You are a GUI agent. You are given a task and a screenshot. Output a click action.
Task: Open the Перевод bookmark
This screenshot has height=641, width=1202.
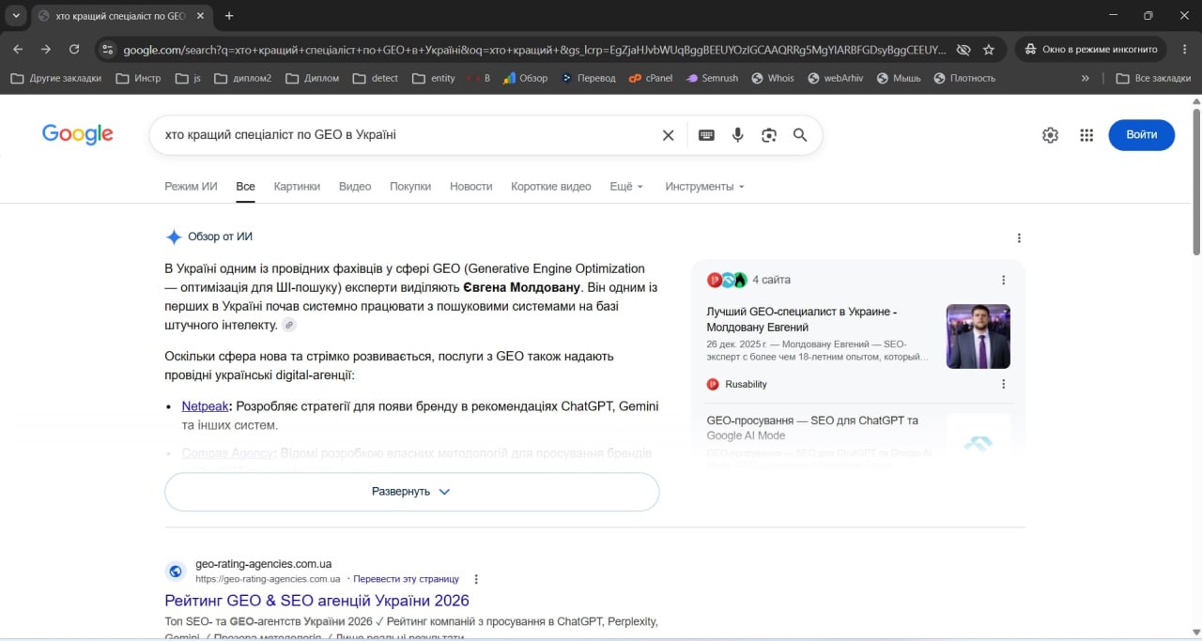point(588,78)
